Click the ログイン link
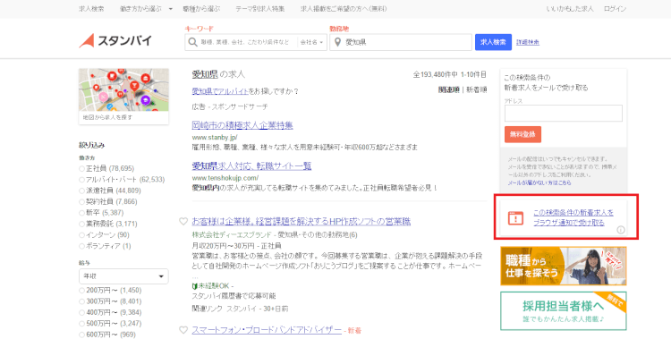Viewport: 671px width, 339px height. (615, 9)
